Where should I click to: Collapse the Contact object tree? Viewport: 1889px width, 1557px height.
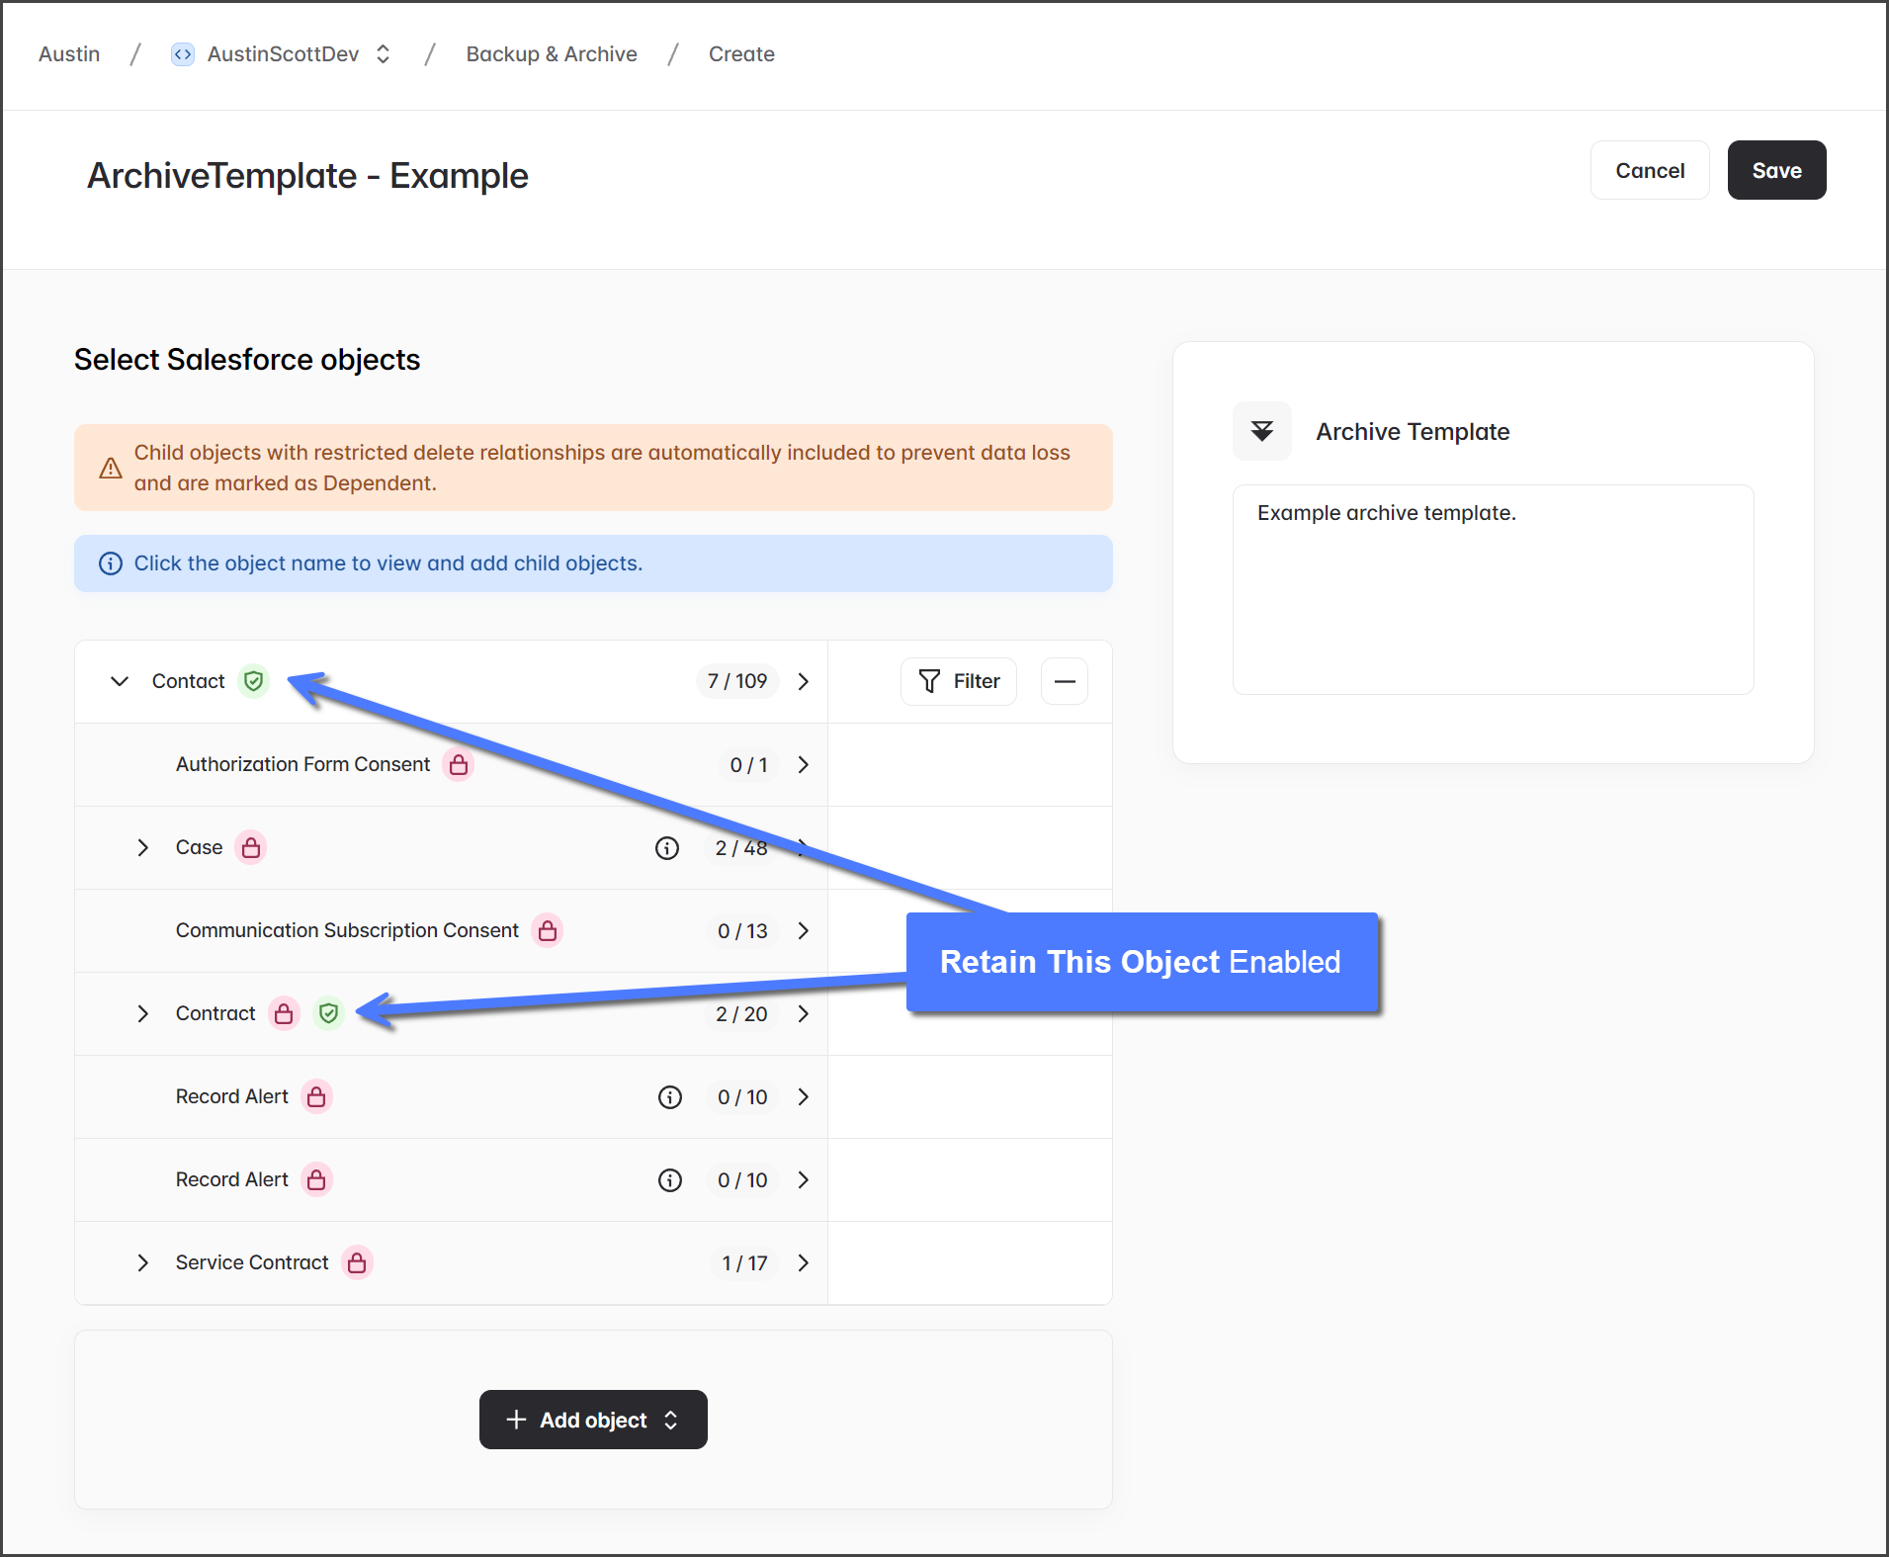120,681
